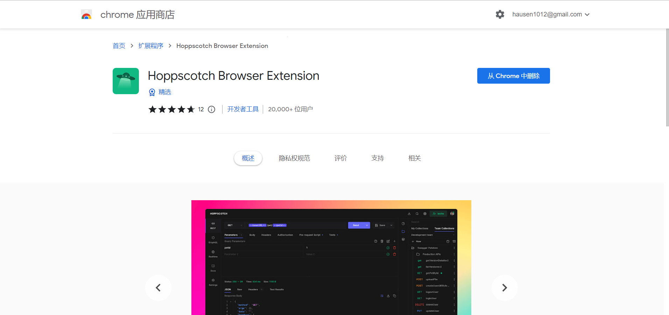Click the download icon in Hoppscotch top bar

tap(409, 214)
